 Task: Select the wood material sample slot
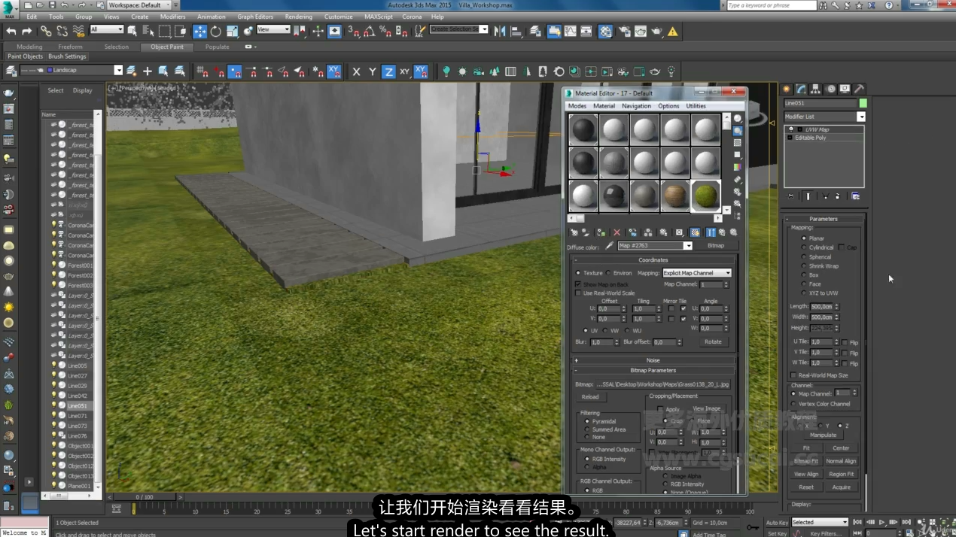point(675,196)
